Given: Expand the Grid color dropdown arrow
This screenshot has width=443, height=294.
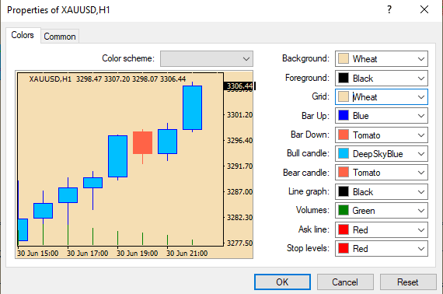Looking at the screenshot, I should pyautogui.click(x=421, y=97).
